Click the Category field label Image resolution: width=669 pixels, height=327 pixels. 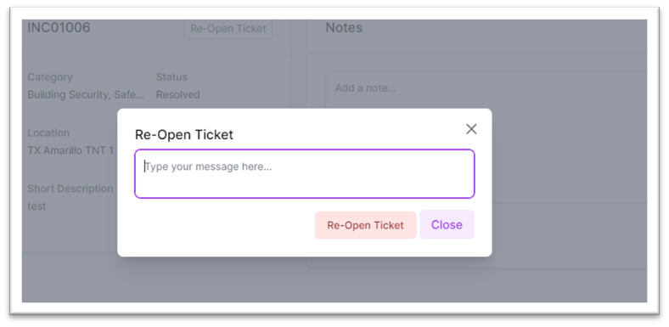click(x=50, y=77)
